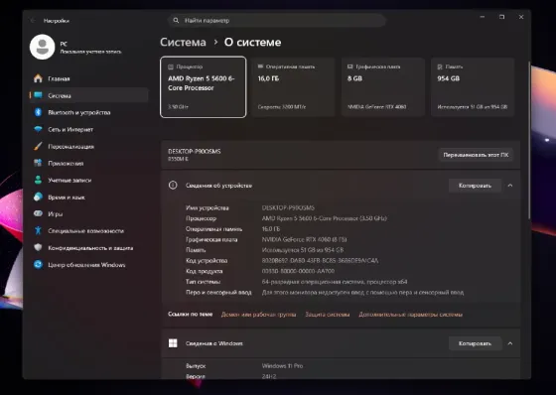Open the Приложения apps icon
Screen dimensions: 556x395
tap(38, 163)
